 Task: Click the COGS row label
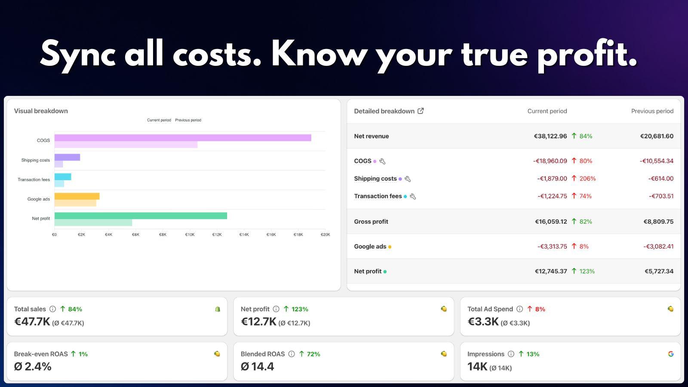click(x=362, y=161)
